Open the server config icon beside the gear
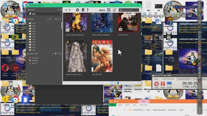This screenshot has height=116, width=207. point(83,10)
